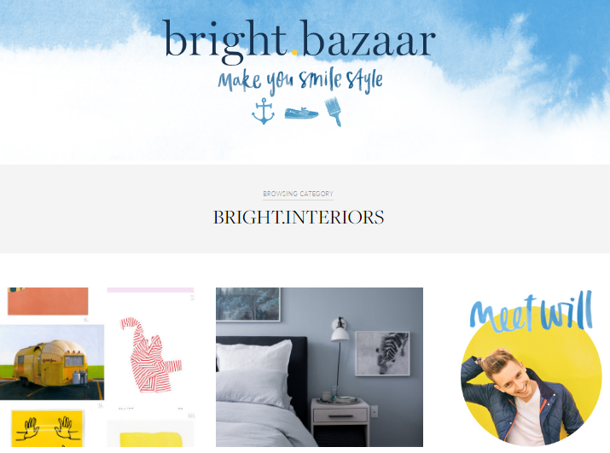Click the zebra artwork in bedroom photo
Viewport: 610px width, 453px height.
pos(383,353)
